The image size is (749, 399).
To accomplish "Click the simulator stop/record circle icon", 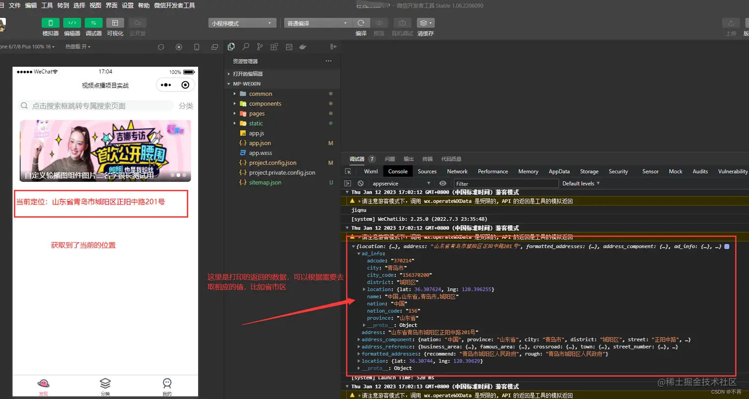I will coord(179,47).
